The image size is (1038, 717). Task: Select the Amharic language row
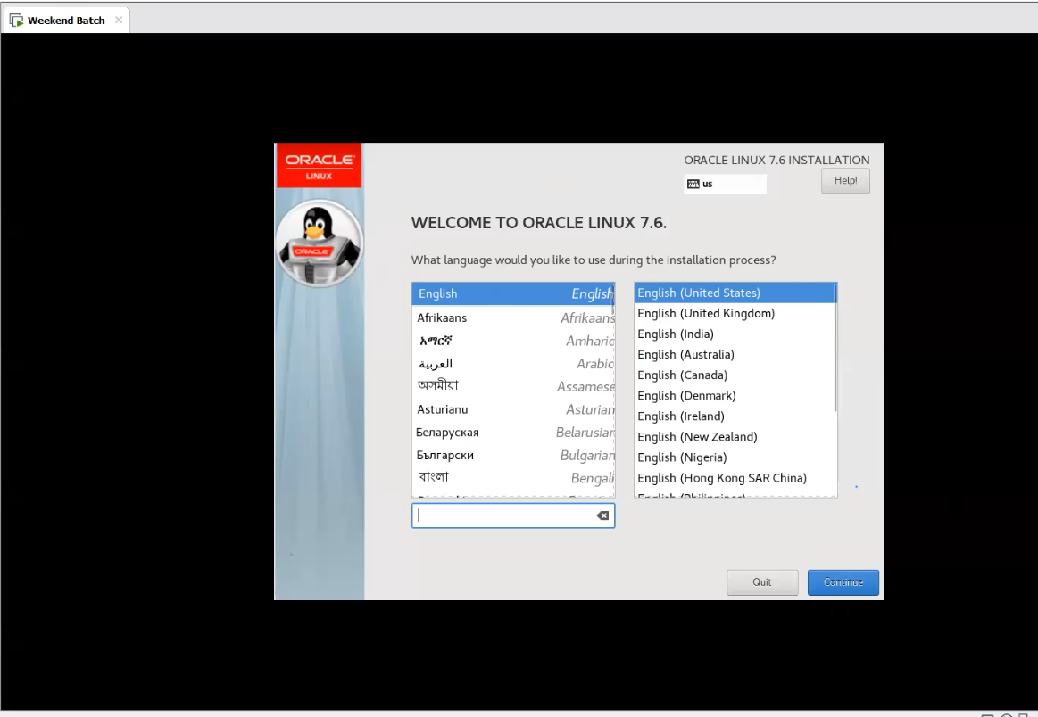coord(513,341)
